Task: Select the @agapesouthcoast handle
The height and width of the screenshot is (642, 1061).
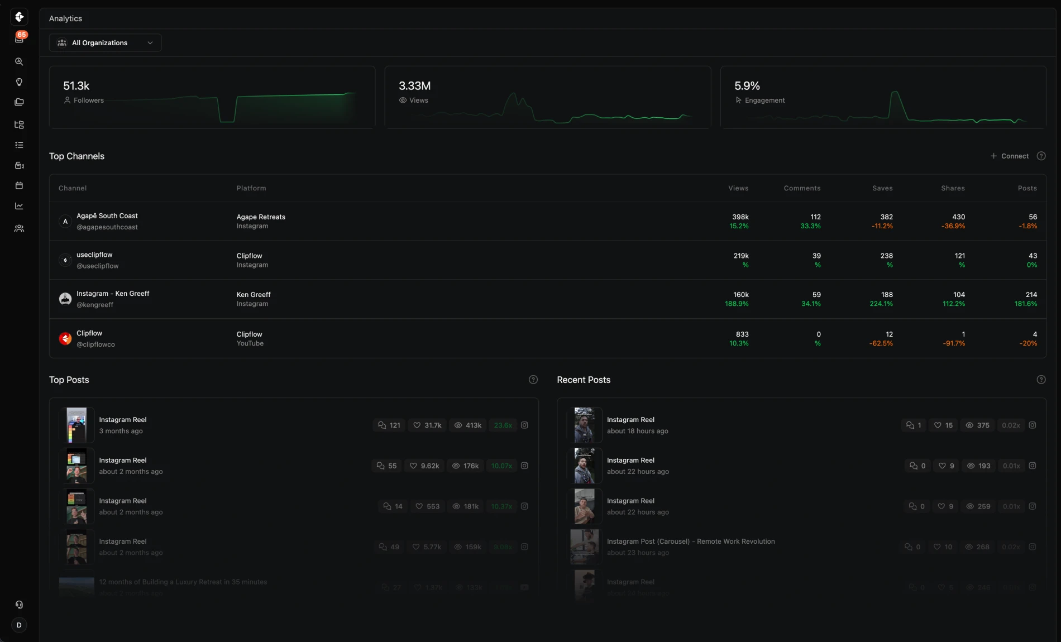Action: (x=107, y=227)
